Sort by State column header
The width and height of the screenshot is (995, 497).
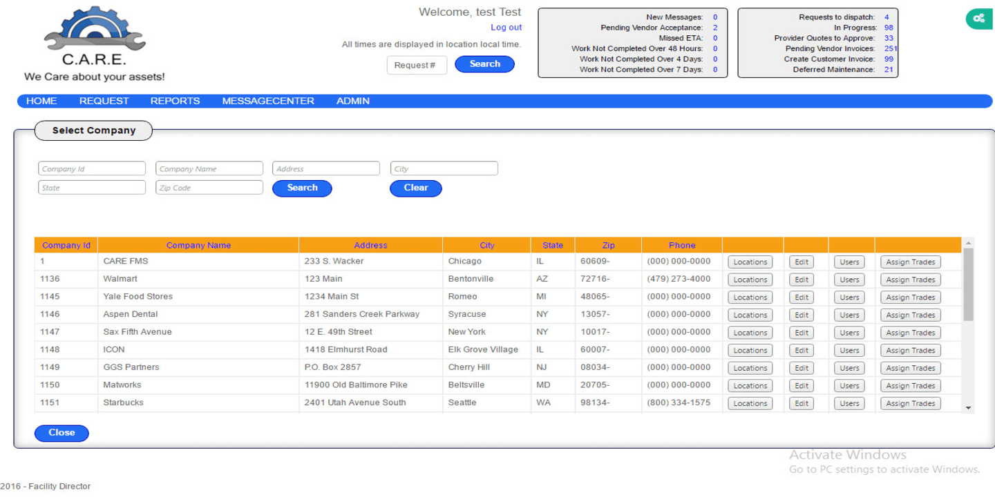(553, 245)
